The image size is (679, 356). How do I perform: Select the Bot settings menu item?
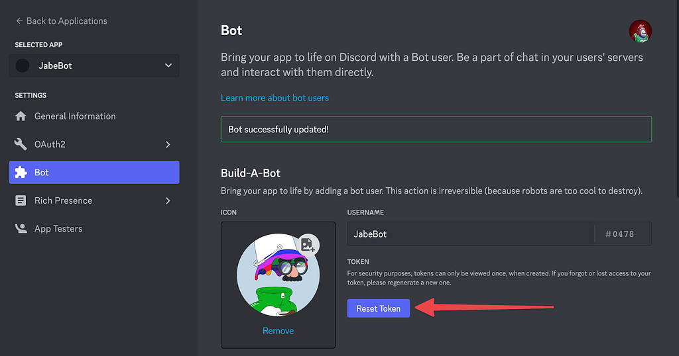(x=94, y=173)
